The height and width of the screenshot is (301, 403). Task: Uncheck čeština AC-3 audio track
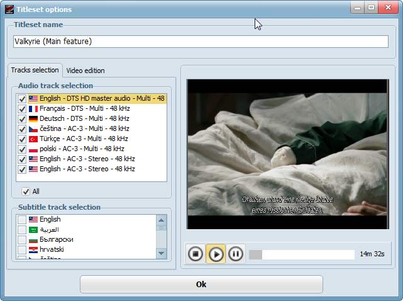coord(22,129)
